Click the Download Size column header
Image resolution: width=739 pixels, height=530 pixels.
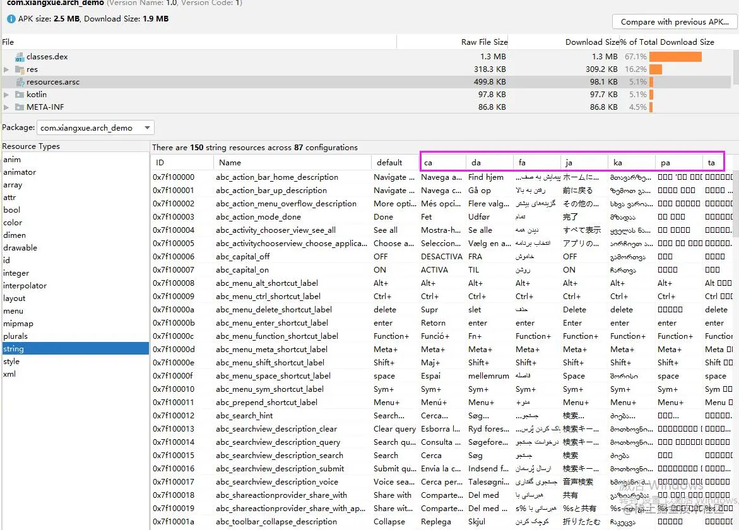[x=565, y=42]
